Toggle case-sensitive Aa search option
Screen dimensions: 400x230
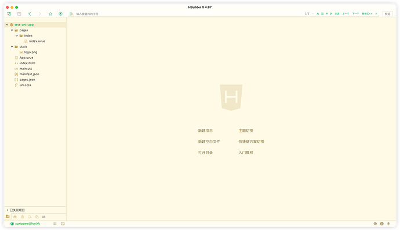pos(318,14)
